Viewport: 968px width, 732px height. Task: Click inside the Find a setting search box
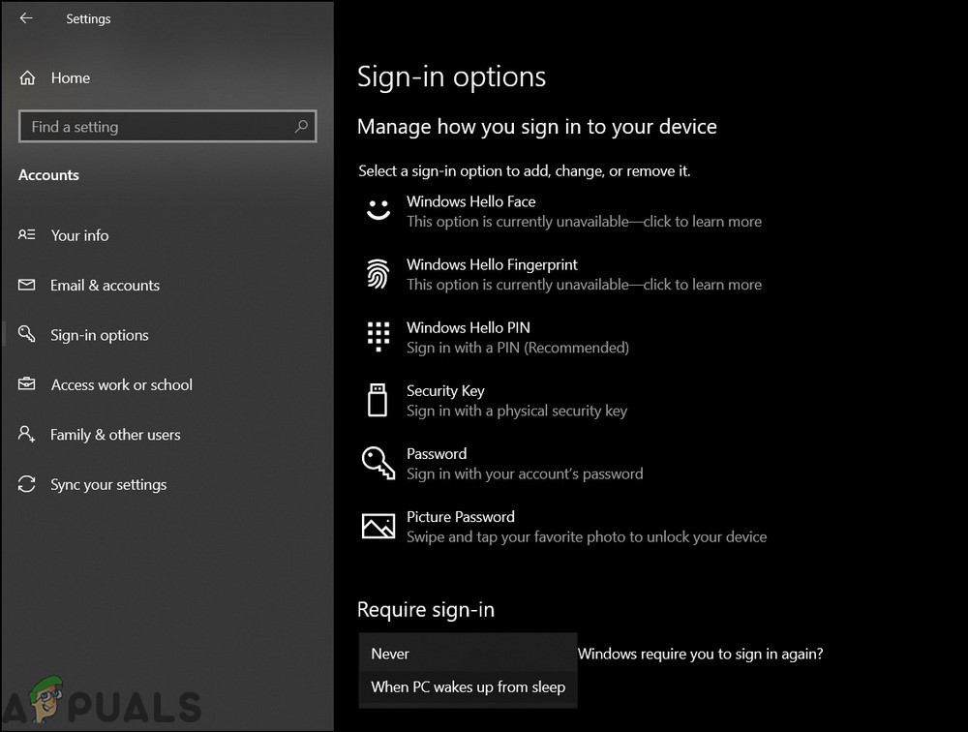click(x=145, y=126)
